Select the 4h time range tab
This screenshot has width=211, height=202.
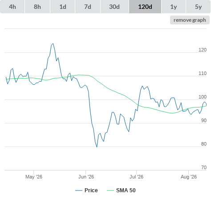[x=12, y=7]
